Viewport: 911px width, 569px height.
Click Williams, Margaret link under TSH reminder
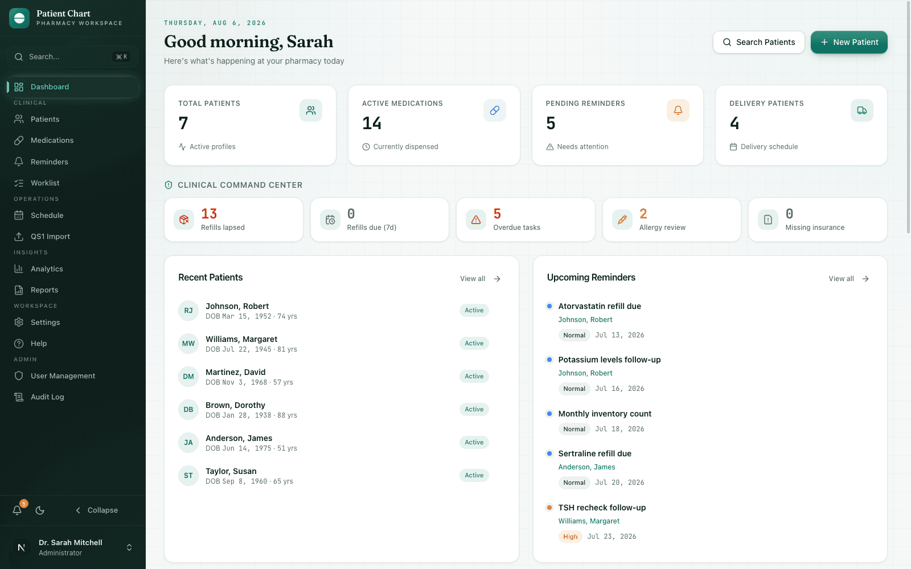pyautogui.click(x=589, y=521)
